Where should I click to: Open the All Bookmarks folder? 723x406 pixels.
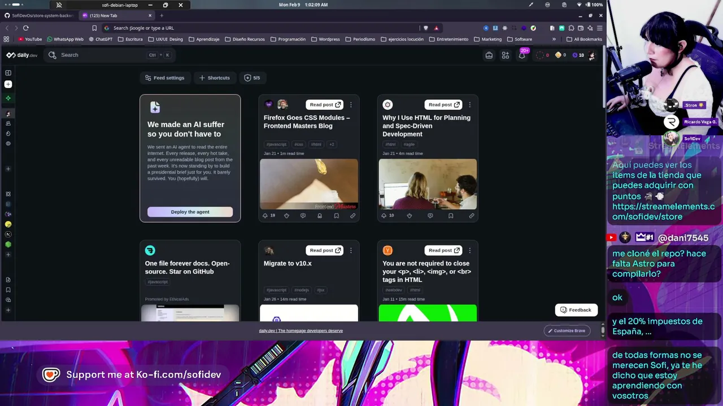(x=584, y=39)
